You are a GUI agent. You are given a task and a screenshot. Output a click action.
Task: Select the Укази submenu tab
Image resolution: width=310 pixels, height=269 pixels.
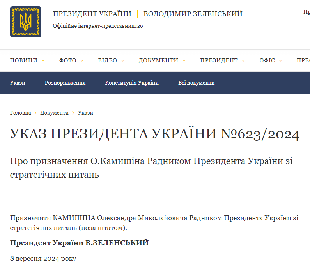(18, 83)
